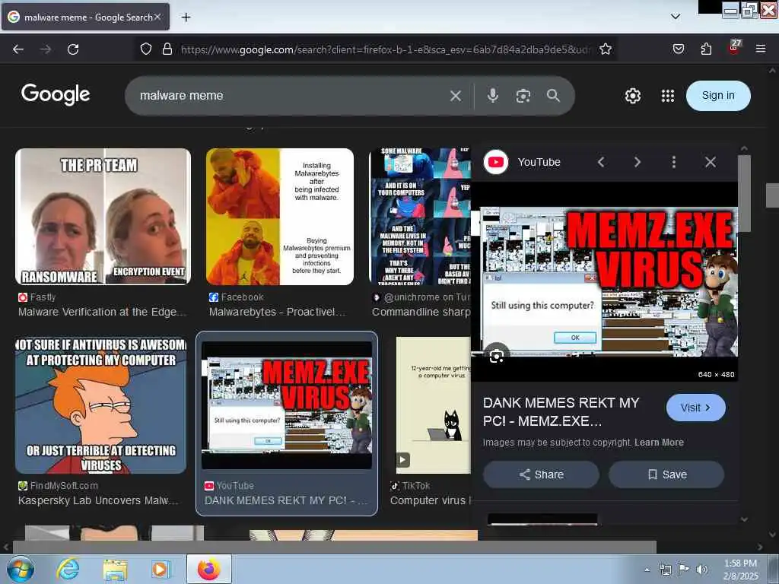Click the YouTube source logo in preview panel
This screenshot has width=779, height=584.
click(x=496, y=162)
